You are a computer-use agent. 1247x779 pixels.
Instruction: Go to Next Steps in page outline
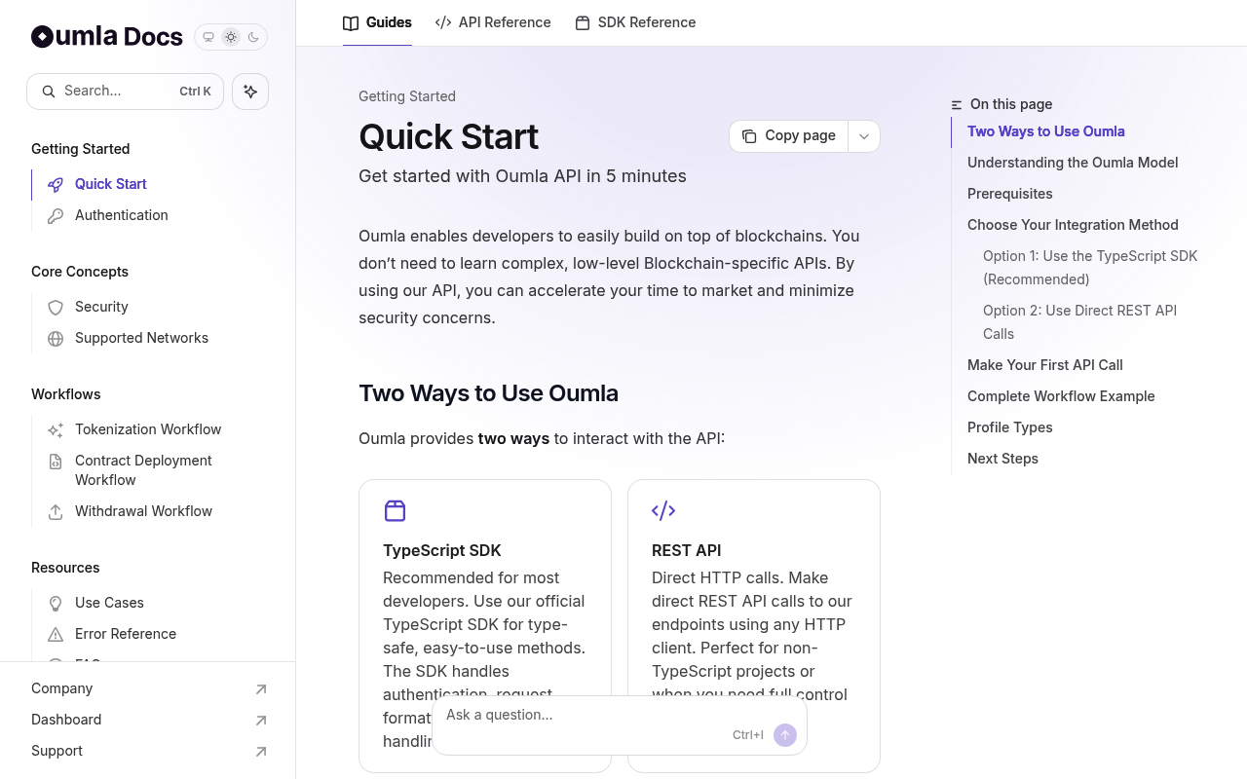(x=1002, y=459)
